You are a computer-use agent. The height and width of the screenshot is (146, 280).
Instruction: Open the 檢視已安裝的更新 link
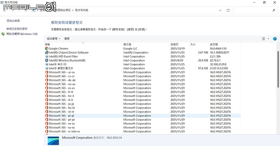click(x=17, y=28)
